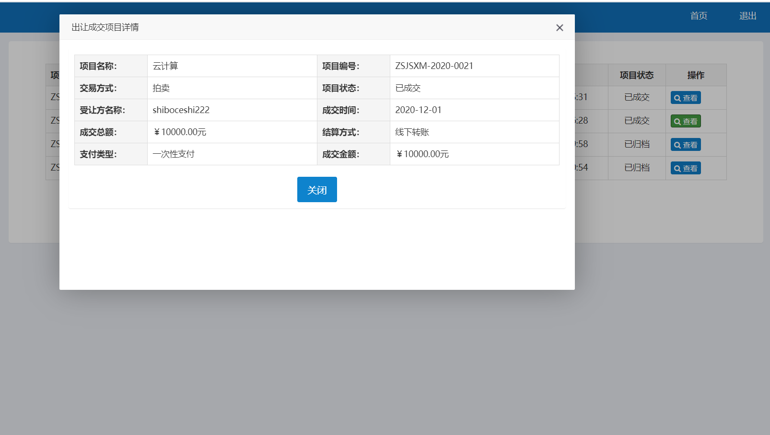Click the 项目名称: label
The image size is (770, 435).
click(98, 66)
